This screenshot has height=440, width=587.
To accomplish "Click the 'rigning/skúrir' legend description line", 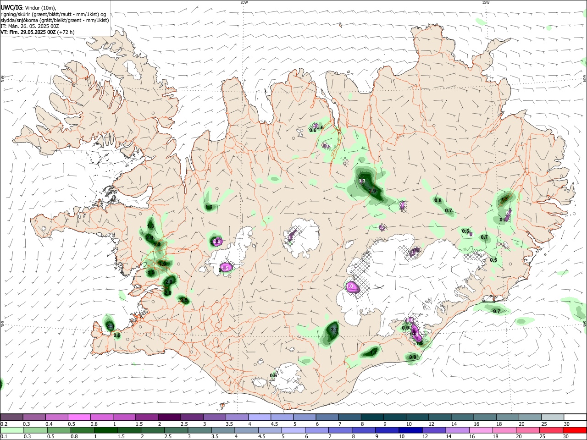I will tap(53, 14).
